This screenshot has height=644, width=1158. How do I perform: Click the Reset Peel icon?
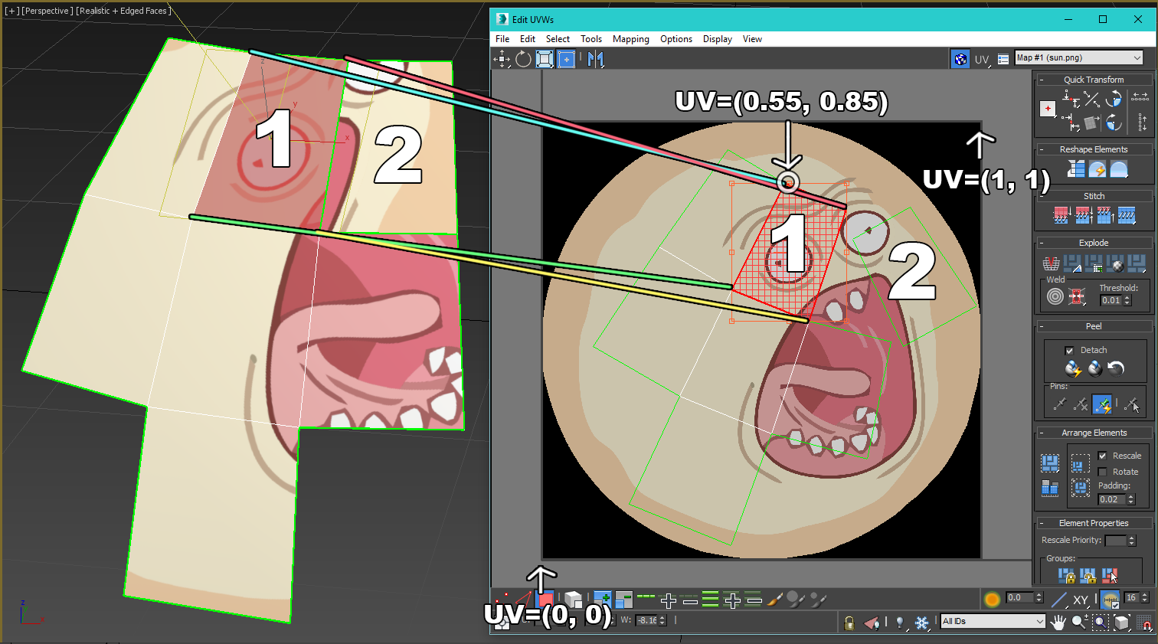[1116, 369]
